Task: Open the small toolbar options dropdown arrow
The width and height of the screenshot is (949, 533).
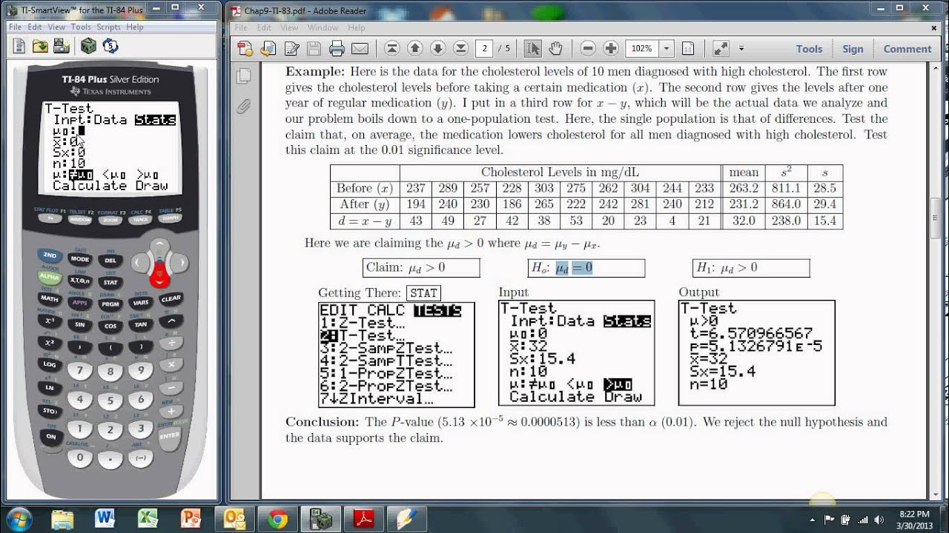Action: point(741,49)
